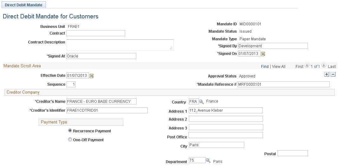The height and width of the screenshot is (166, 339).
Task: Focus the Address 2 field
Action: [226, 119]
